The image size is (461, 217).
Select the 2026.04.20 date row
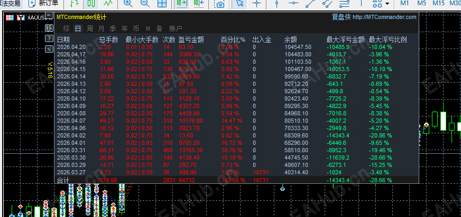point(71,47)
